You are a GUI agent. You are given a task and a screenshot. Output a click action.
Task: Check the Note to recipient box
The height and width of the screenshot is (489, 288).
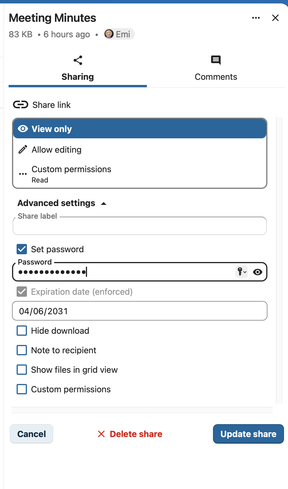[22, 350]
